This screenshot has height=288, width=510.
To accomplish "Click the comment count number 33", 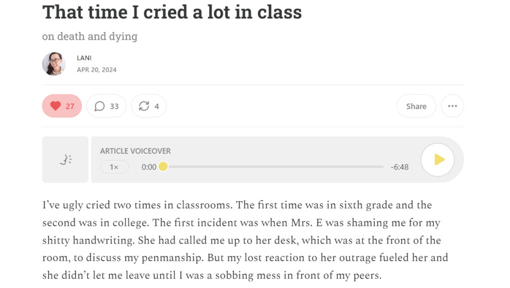I will click(x=114, y=106).
